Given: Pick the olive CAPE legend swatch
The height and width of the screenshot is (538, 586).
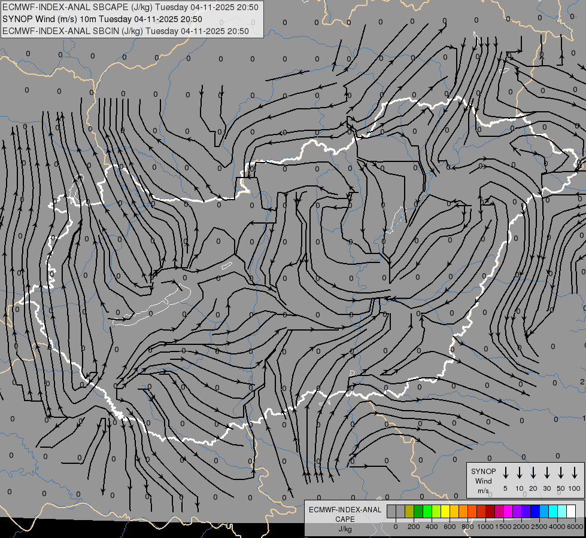Looking at the screenshot, I should 409,511.
